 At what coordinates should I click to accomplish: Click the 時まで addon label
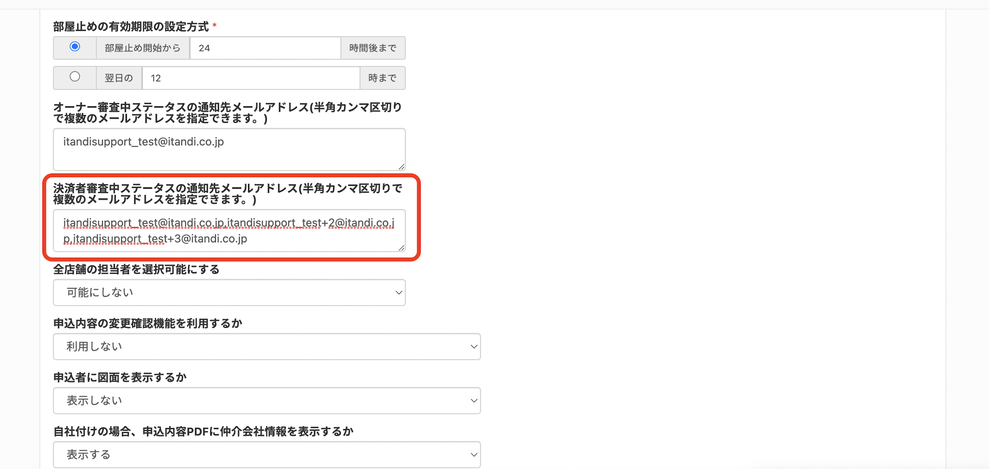(x=383, y=78)
